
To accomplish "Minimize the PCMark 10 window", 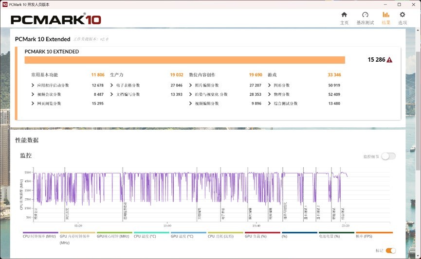I will point(385,4).
